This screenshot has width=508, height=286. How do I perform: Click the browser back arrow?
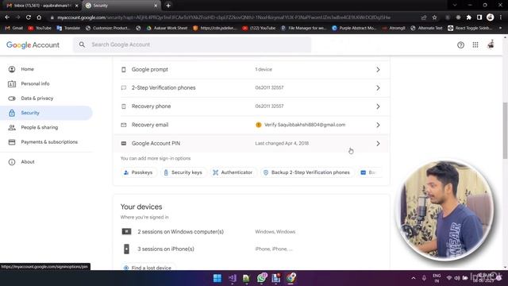7,17
